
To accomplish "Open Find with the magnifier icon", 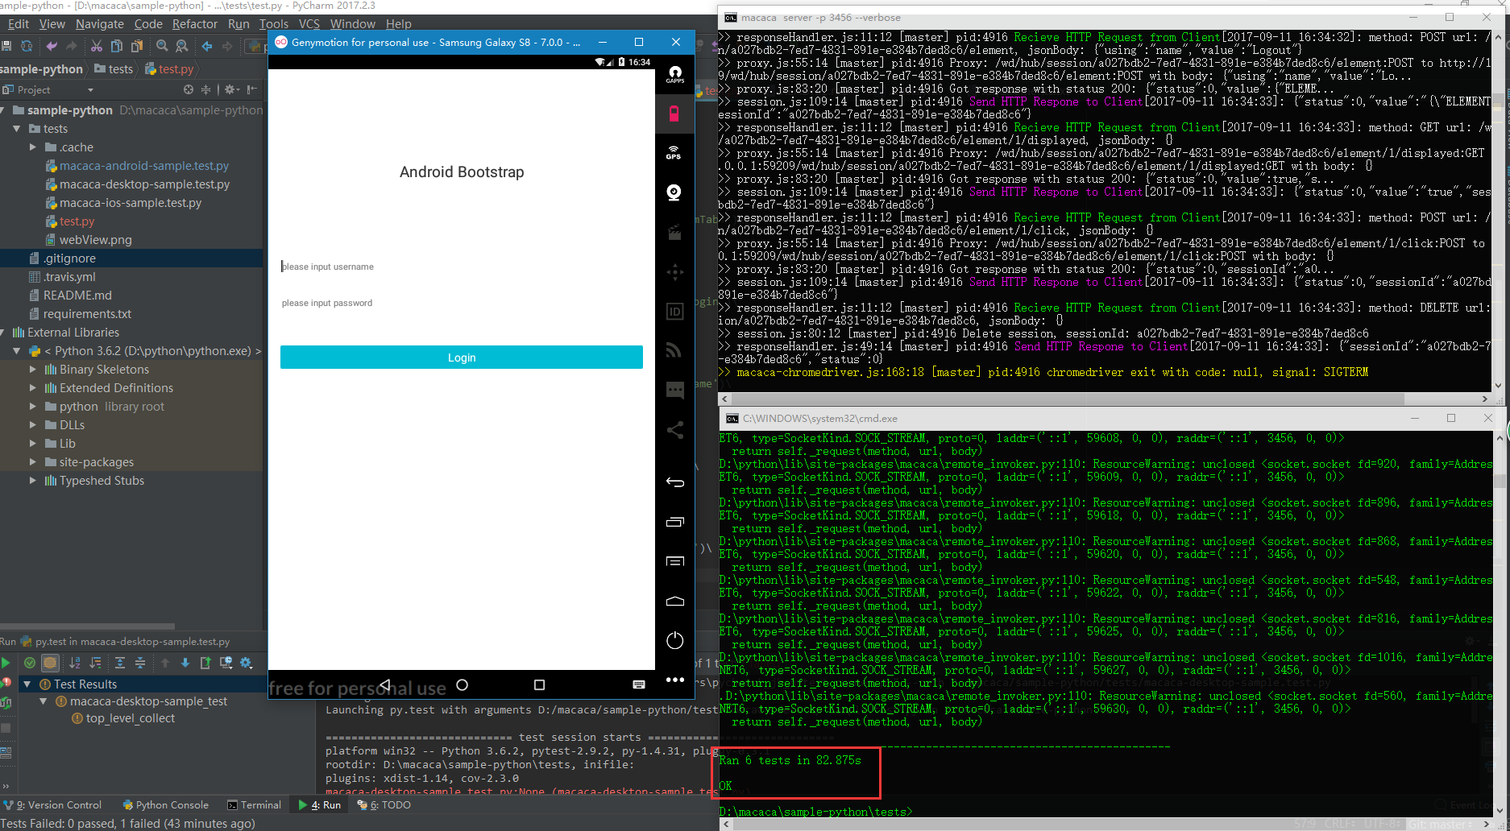I will 162,46.
